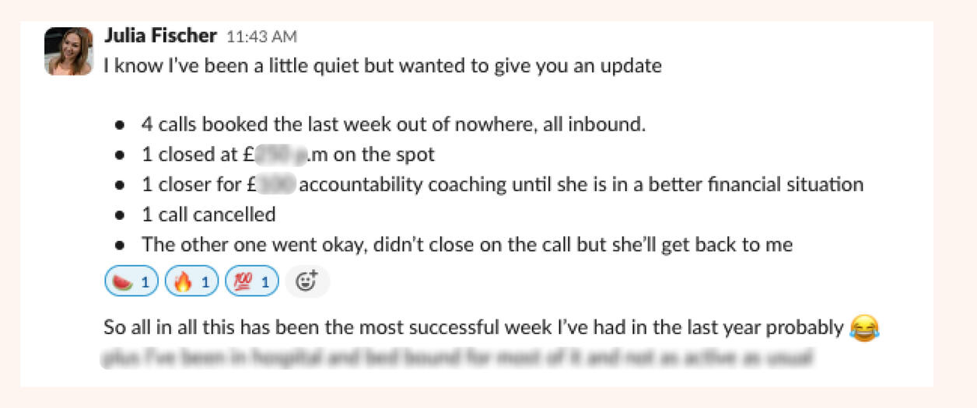Click the 11:43 AM message timestamp
This screenshot has width=977, height=408.
261,37
